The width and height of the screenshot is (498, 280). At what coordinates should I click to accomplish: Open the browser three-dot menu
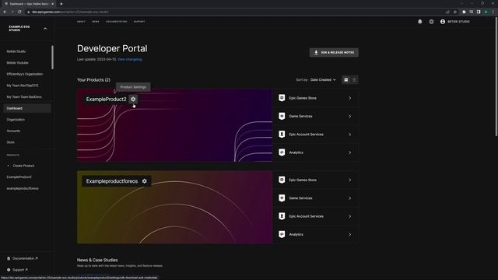493,12
